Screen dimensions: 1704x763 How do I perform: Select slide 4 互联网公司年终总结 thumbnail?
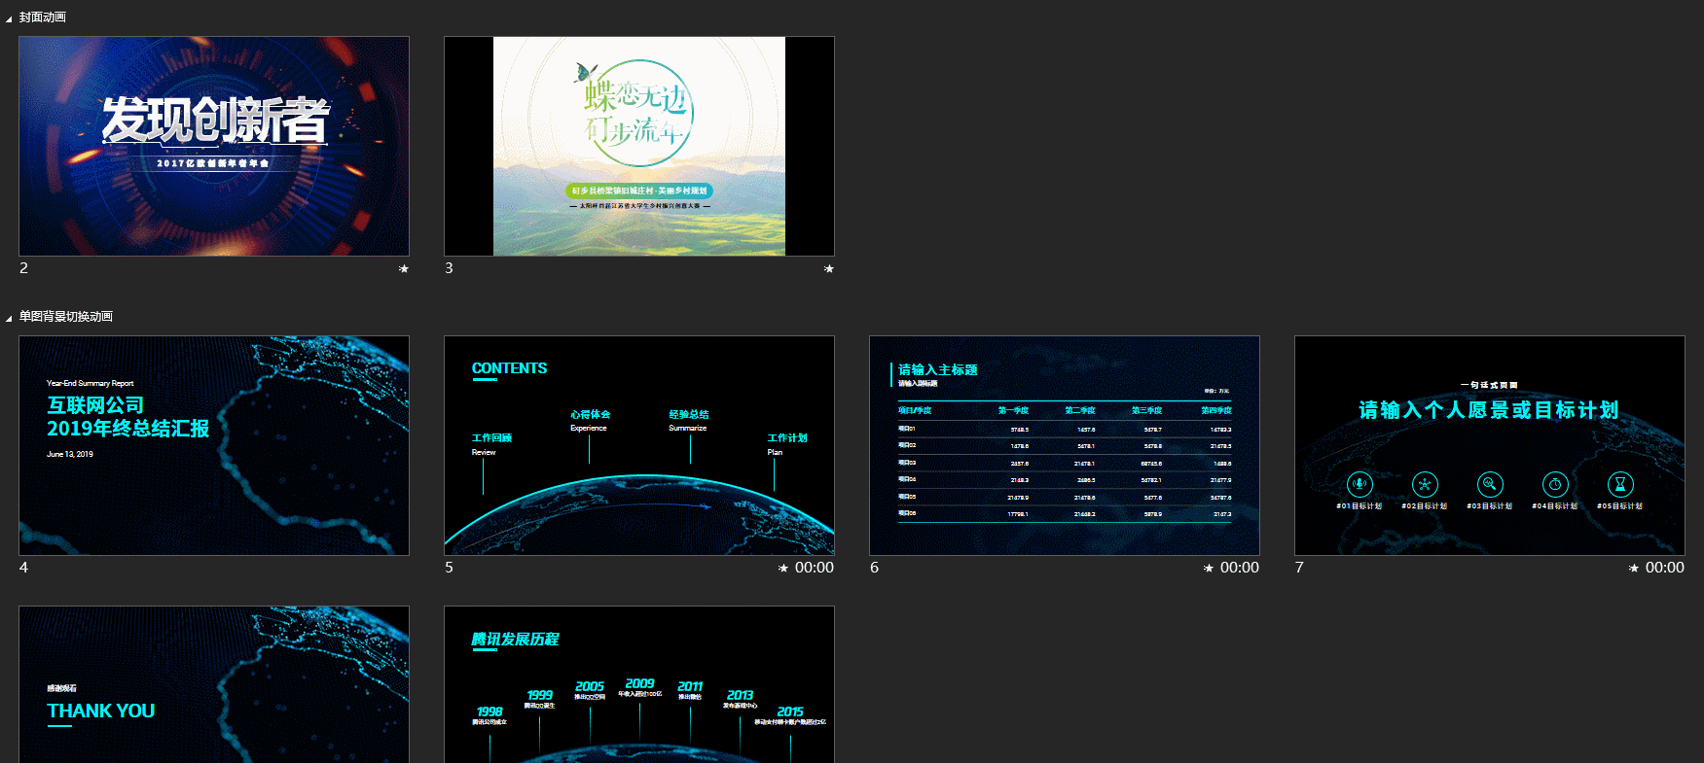point(214,446)
